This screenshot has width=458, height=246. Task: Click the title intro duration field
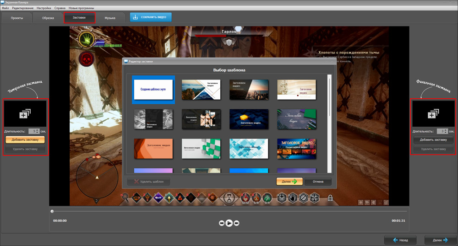32,131
